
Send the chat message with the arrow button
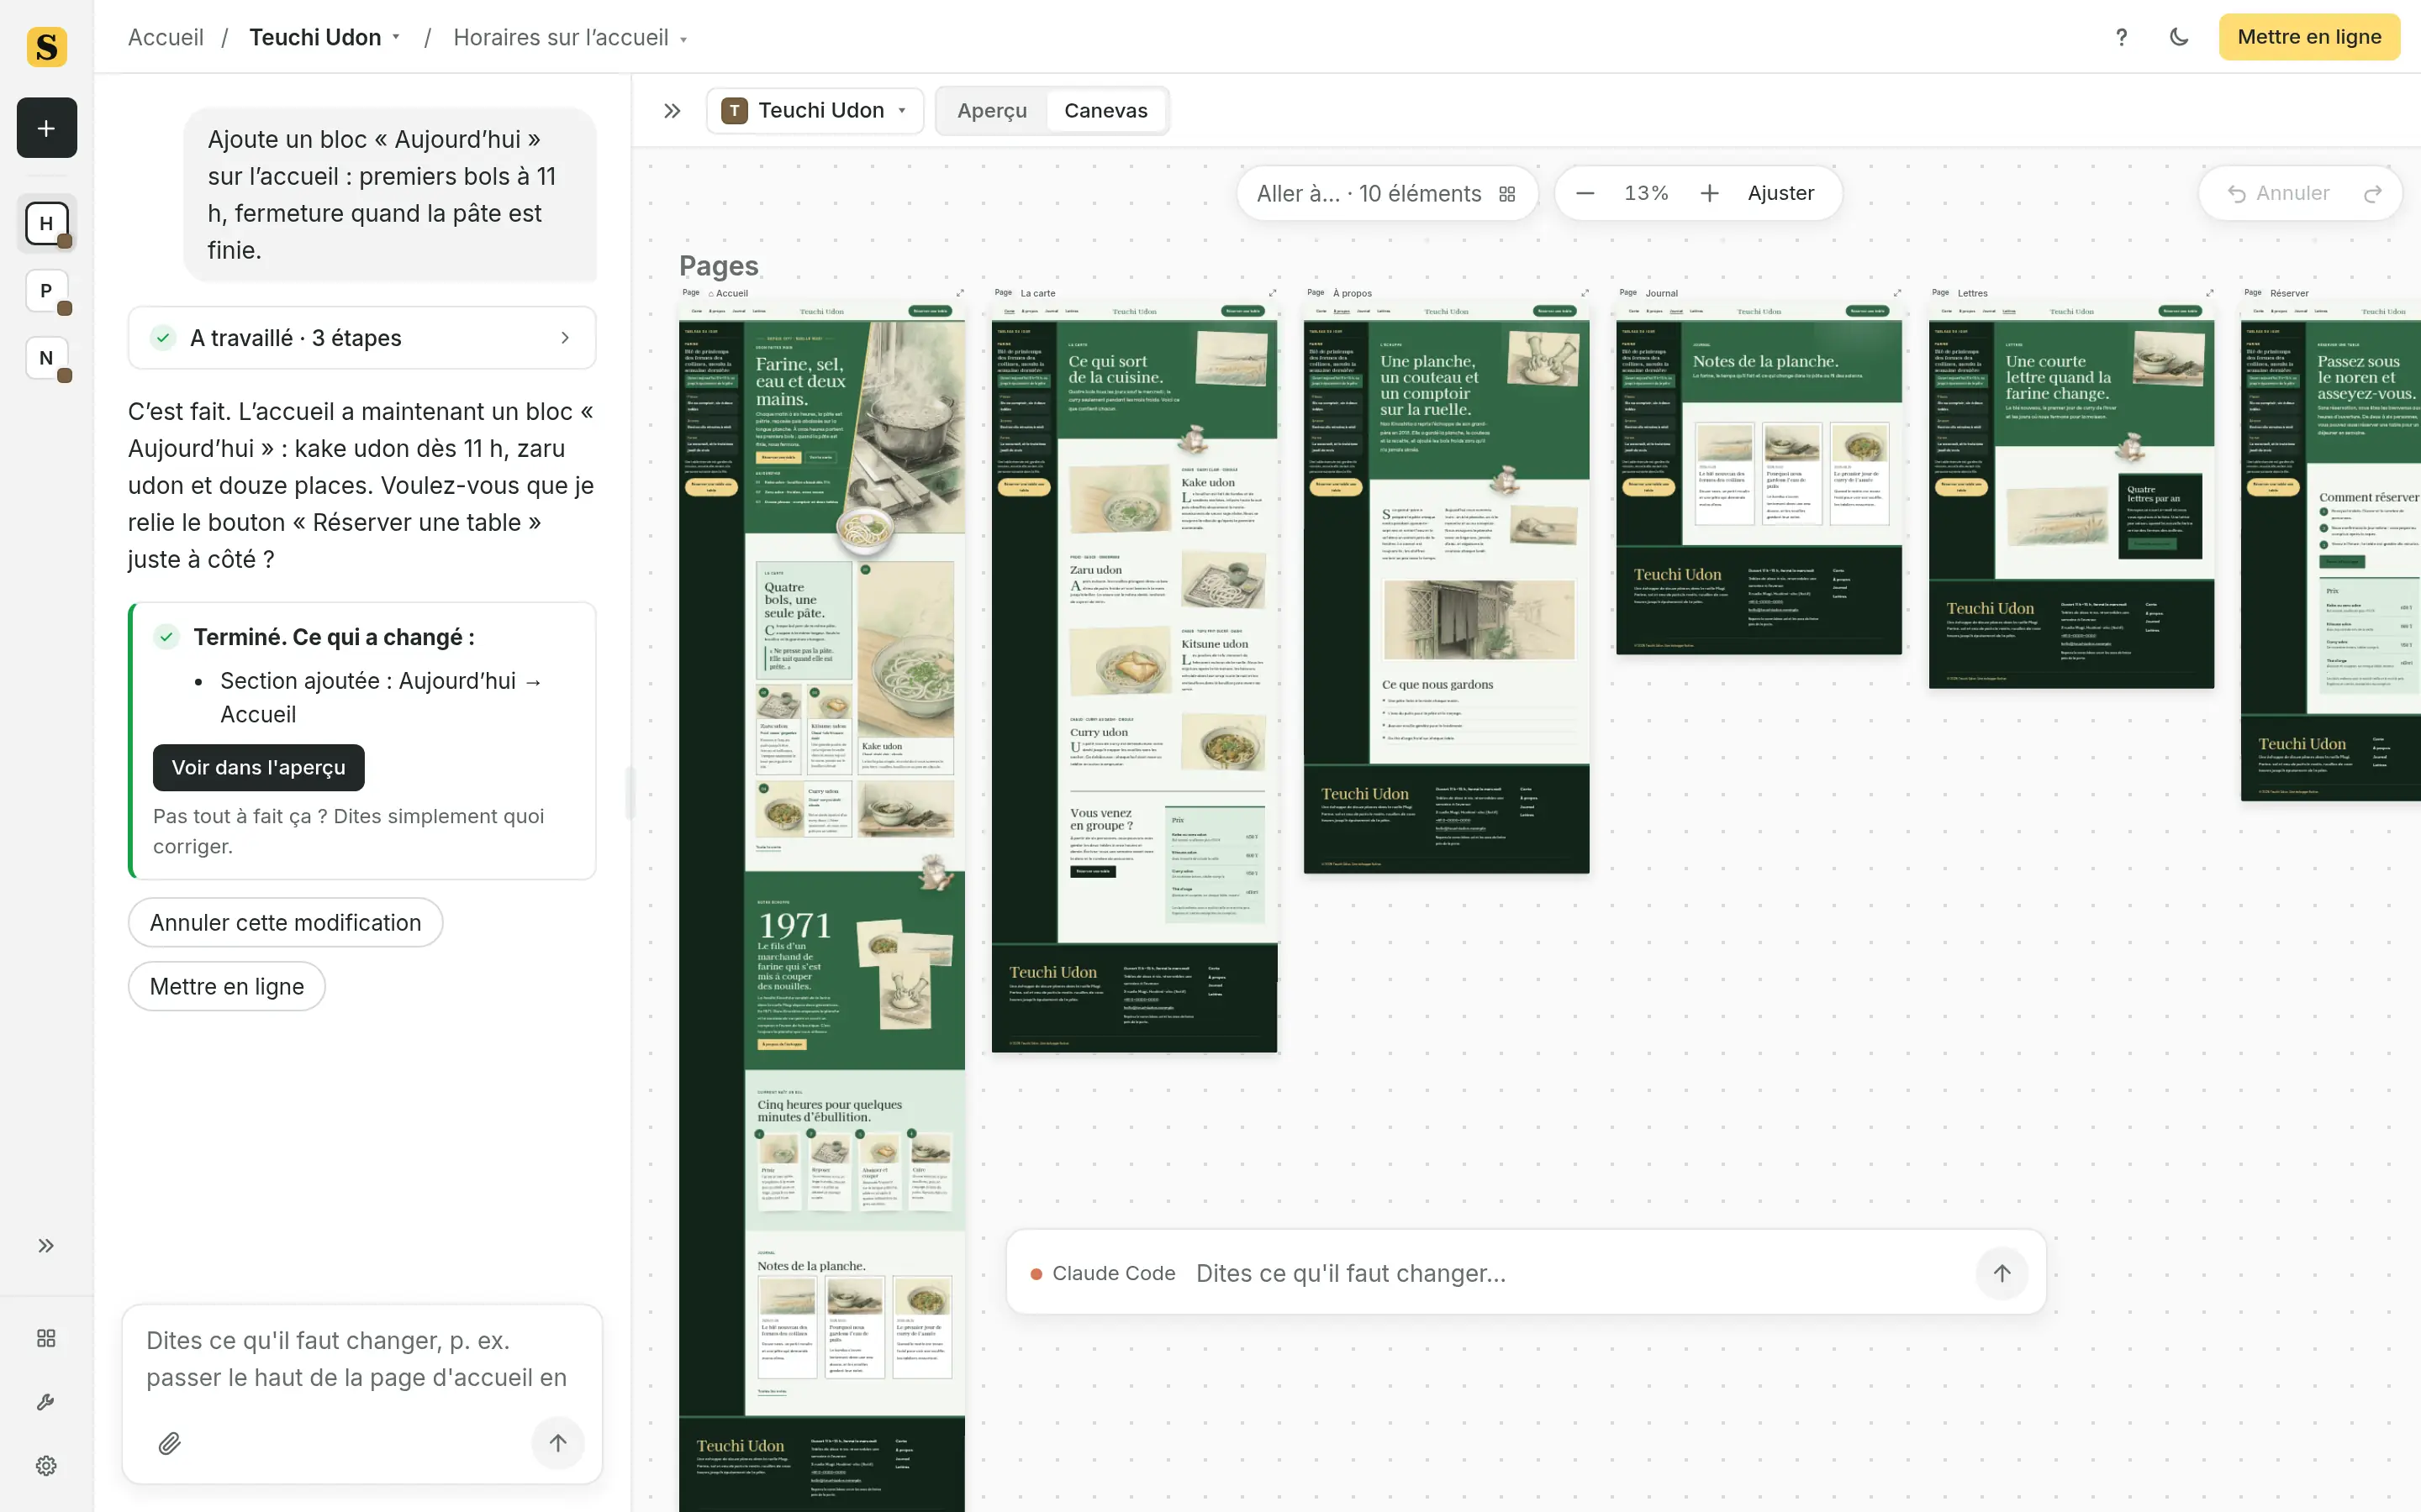(558, 1442)
